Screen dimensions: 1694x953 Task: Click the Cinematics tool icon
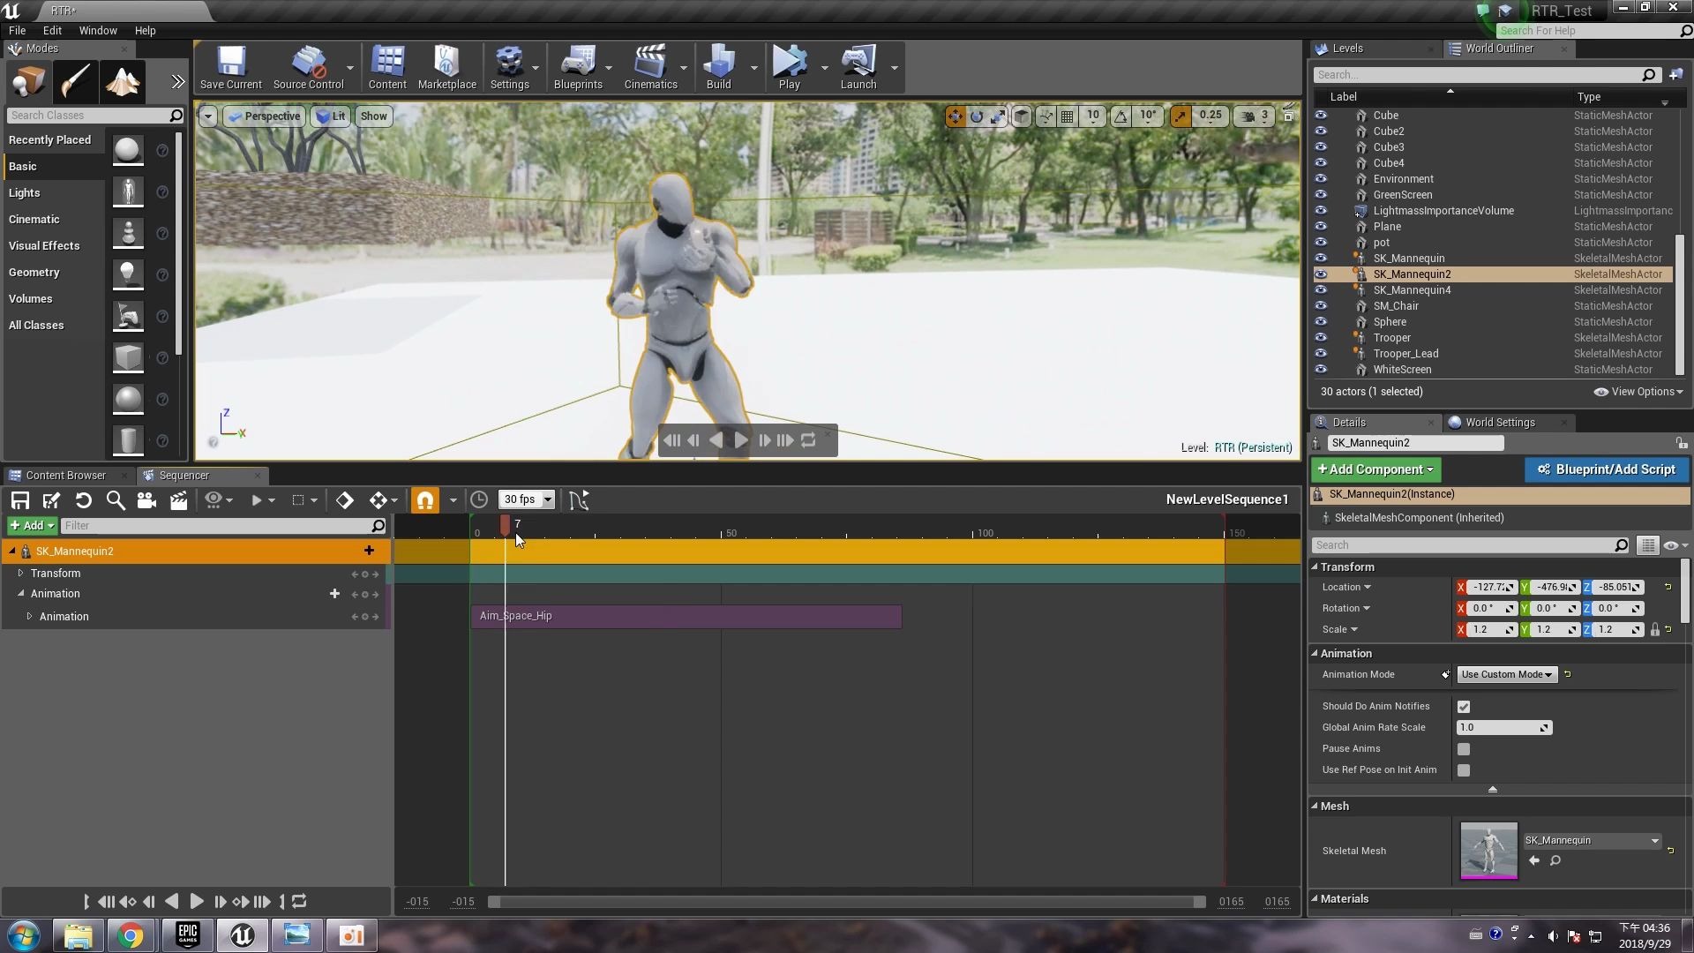[x=650, y=66]
